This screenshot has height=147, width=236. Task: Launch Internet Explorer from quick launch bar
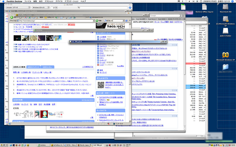click(11, 145)
